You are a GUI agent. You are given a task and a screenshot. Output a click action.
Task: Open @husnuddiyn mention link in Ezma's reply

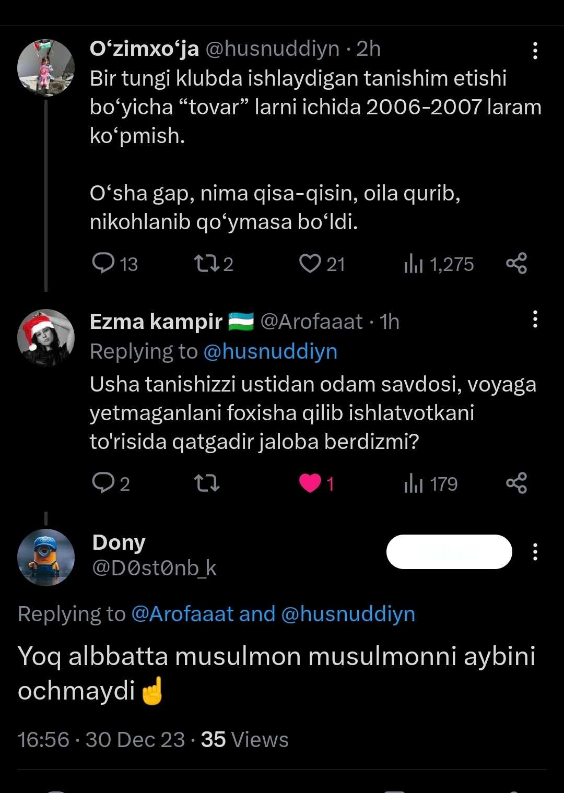[x=270, y=351]
